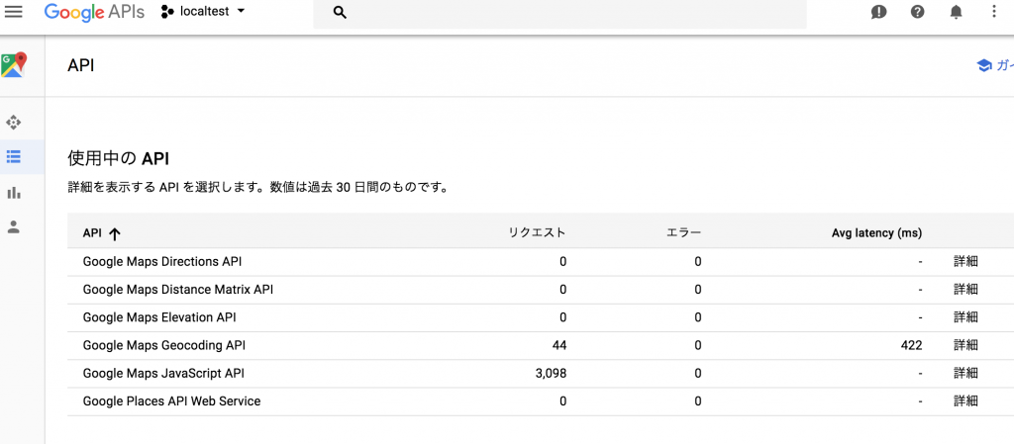The image size is (1014, 444).
Task: Open the credentials person sidebar icon
Action: 13,226
